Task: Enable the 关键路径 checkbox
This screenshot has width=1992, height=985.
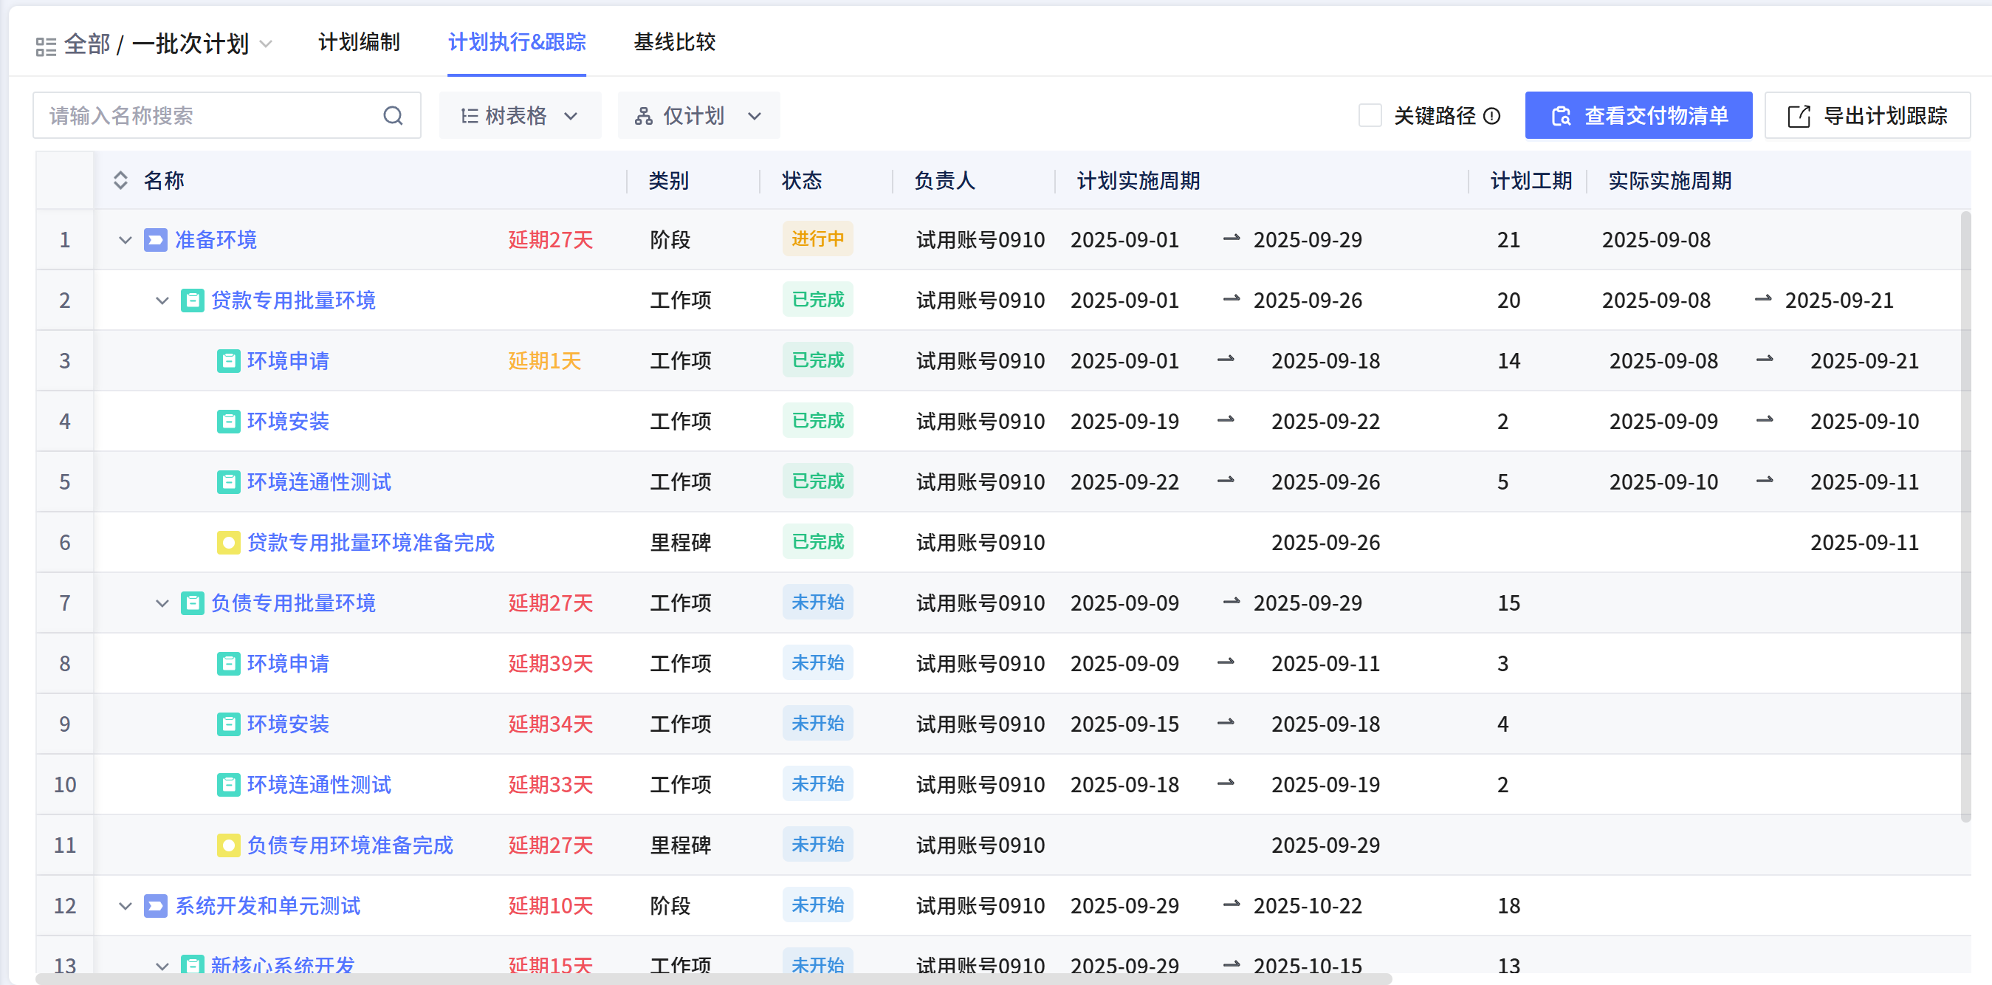Action: click(1370, 116)
